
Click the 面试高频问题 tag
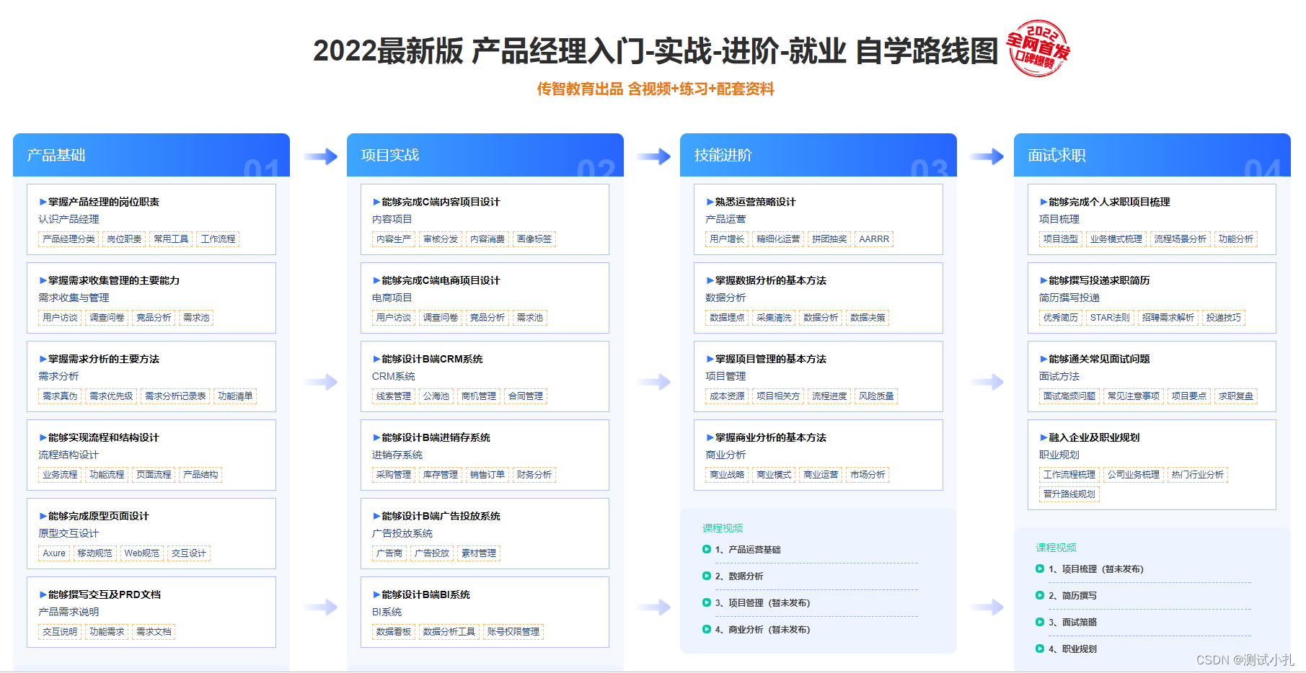point(1069,396)
